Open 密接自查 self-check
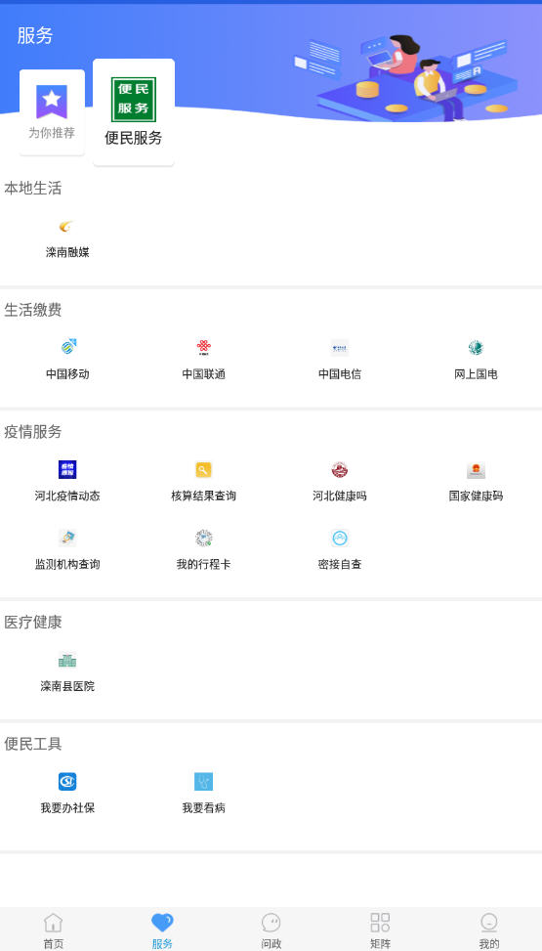Image resolution: width=542 pixels, height=951 pixels. pyautogui.click(x=340, y=538)
